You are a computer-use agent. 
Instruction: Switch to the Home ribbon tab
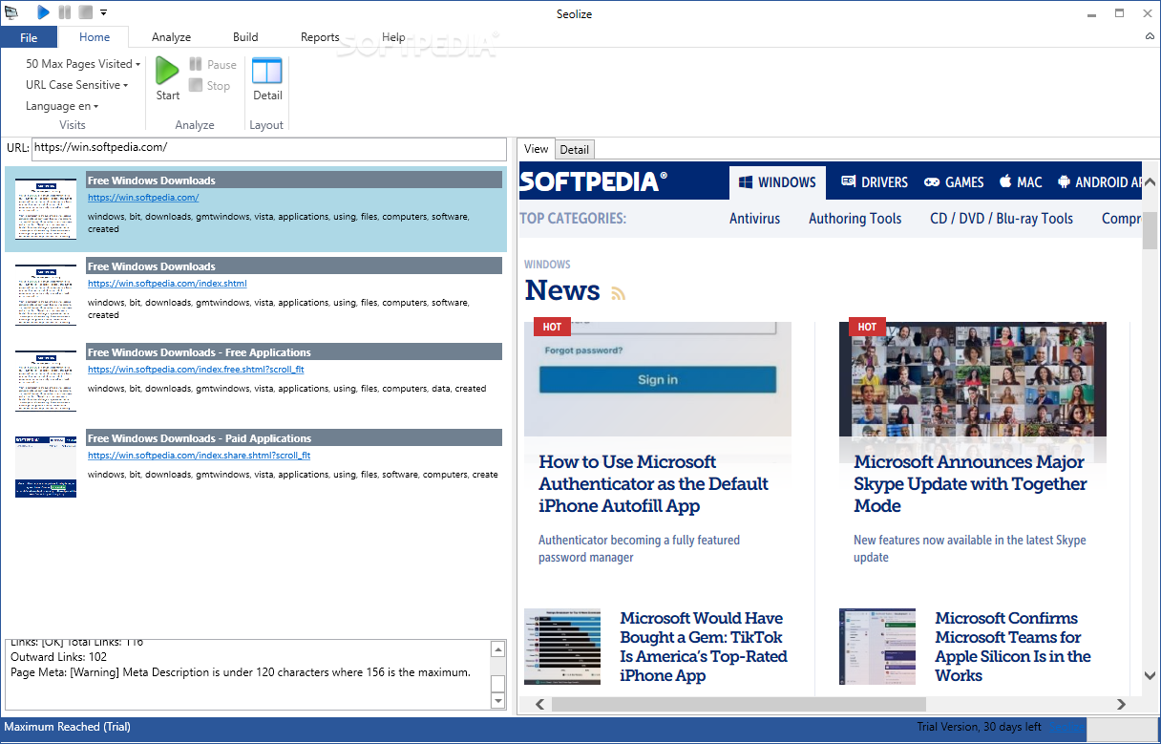click(95, 37)
